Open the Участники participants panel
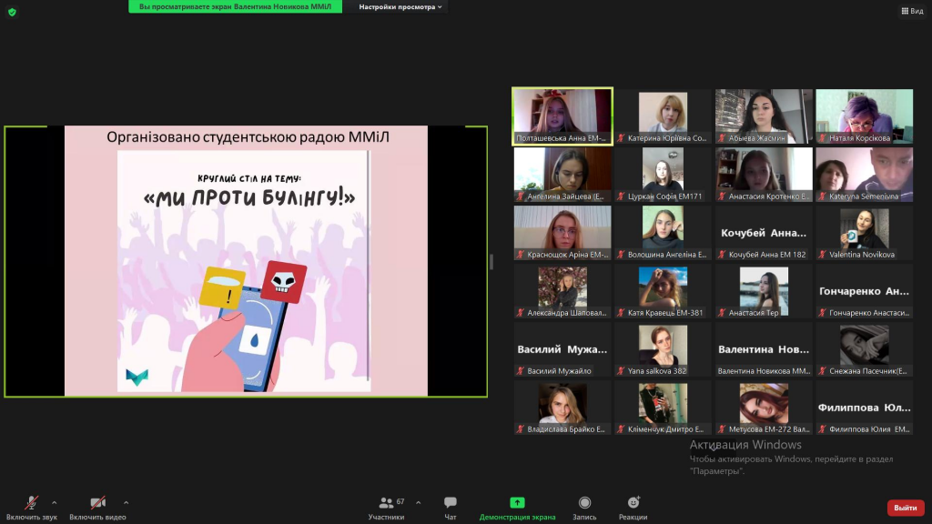The width and height of the screenshot is (932, 524). pos(386,508)
